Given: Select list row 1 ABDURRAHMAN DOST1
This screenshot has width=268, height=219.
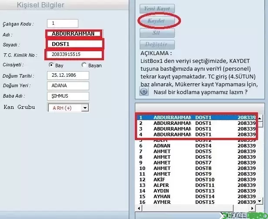Looking at the screenshot, I should click(197, 118).
